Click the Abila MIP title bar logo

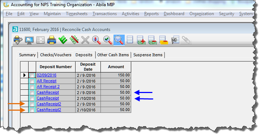(x=6, y=4)
